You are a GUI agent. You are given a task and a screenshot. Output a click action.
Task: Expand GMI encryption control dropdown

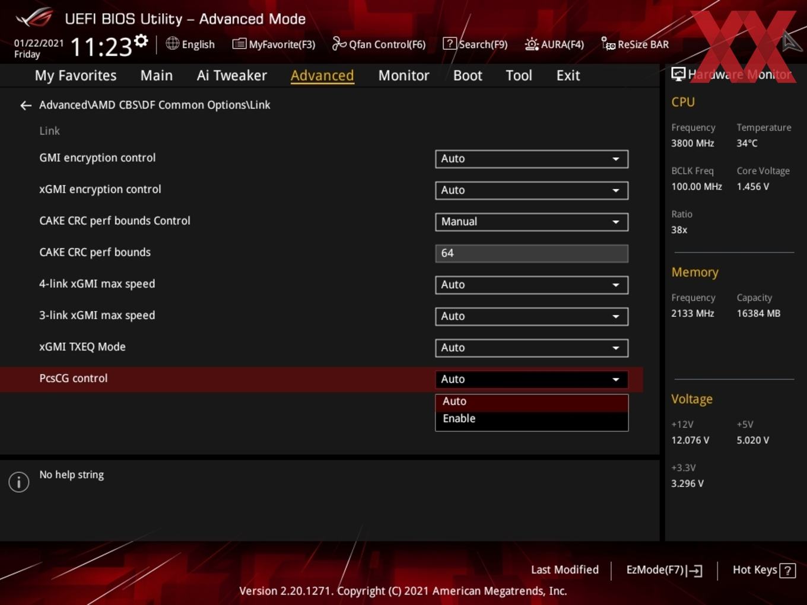click(532, 159)
